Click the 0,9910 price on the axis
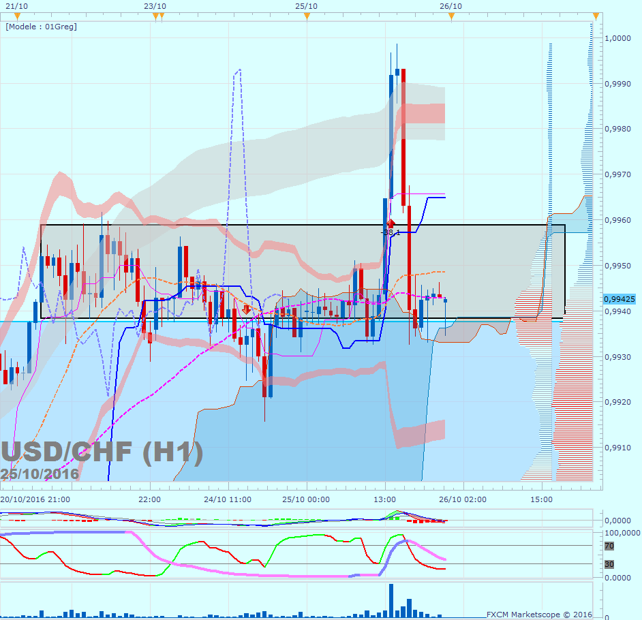Viewport: 642px width, 620px height. [x=618, y=448]
